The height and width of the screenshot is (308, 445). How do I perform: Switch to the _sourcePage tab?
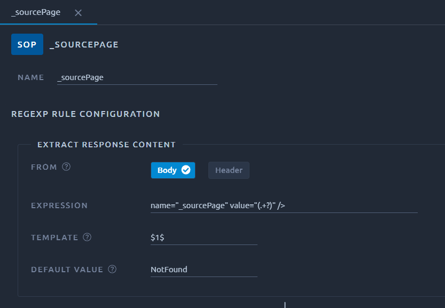click(x=36, y=12)
